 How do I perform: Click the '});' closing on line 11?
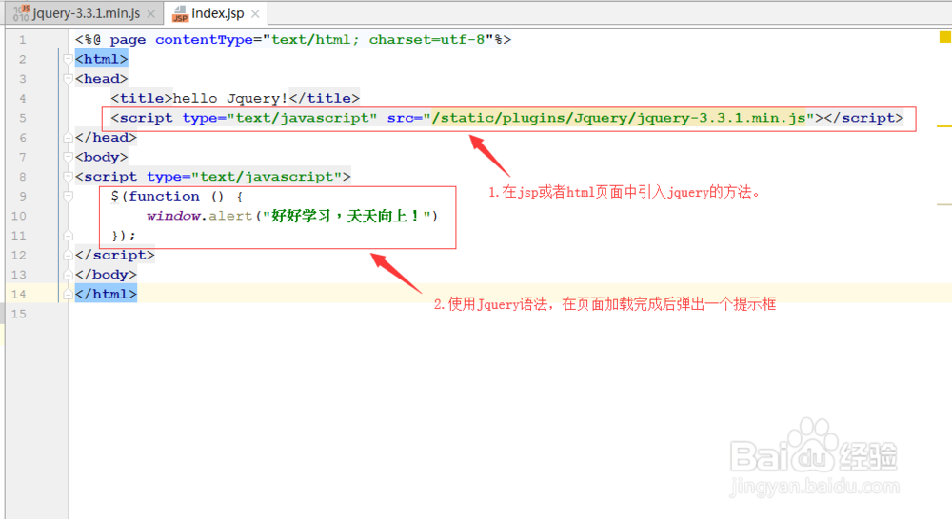124,235
